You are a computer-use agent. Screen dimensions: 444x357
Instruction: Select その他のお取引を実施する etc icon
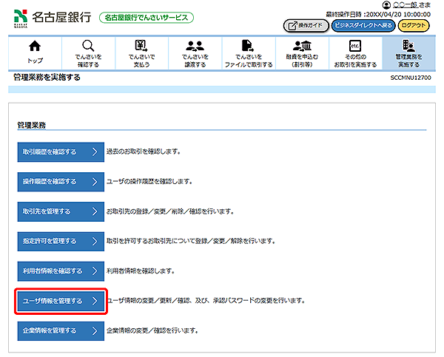pyautogui.click(x=354, y=47)
